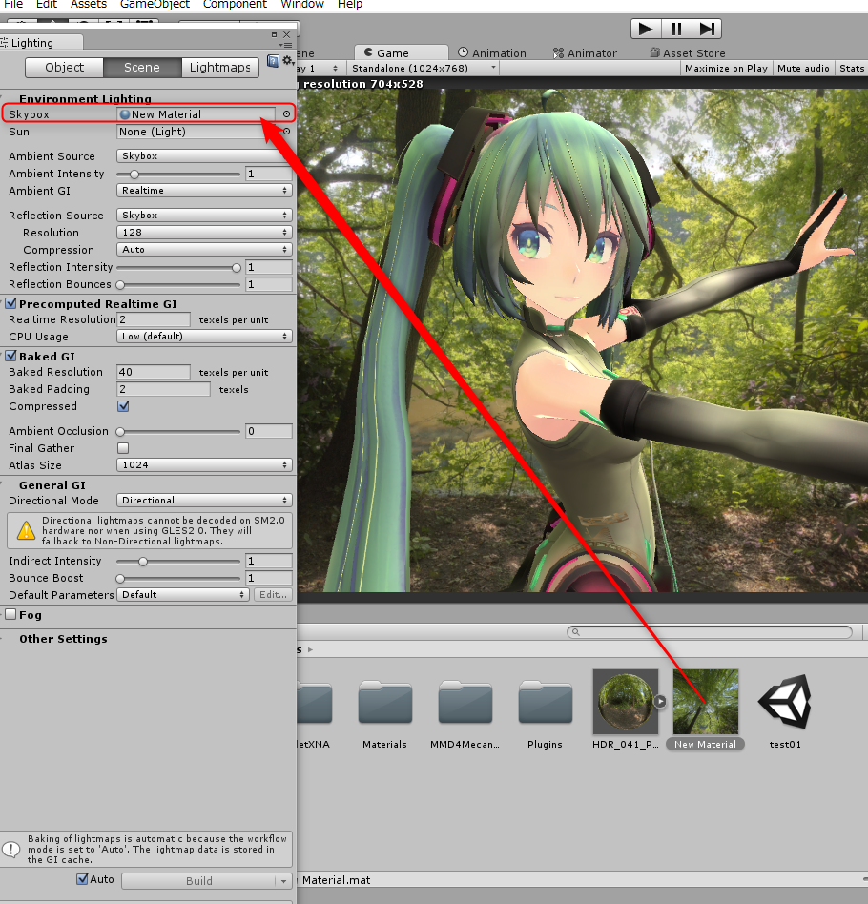
Task: Open Atlas Size dropdown
Action: (x=204, y=464)
